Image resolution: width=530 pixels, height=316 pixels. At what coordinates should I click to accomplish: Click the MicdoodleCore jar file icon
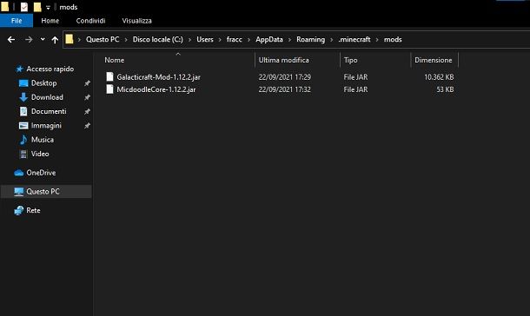click(109, 89)
